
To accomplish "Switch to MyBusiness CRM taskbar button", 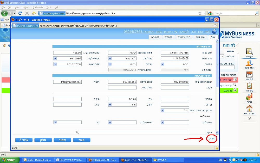I will coord(102,160).
